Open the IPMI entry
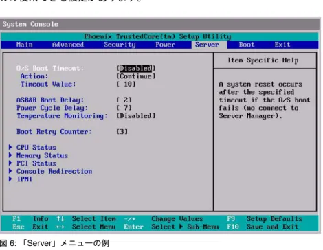Viewport: 323px width, 250px height. tap(25, 179)
